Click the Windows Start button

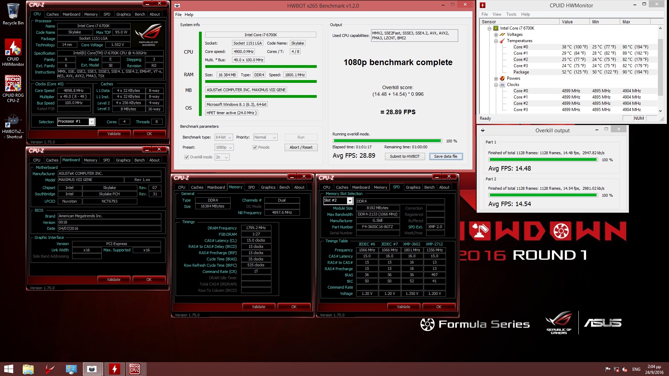pyautogui.click(x=8, y=369)
